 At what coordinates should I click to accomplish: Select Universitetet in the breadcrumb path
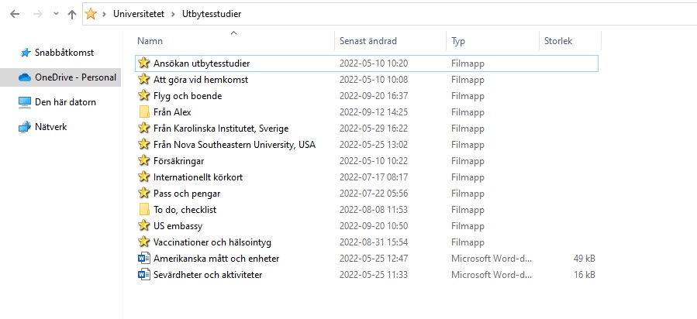coord(139,14)
